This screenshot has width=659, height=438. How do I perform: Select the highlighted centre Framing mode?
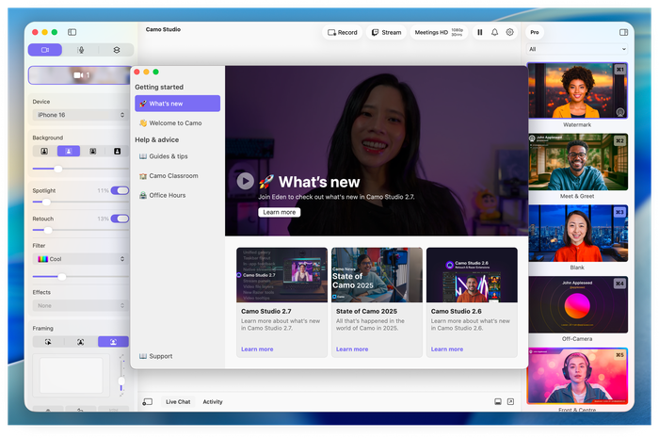[113, 342]
